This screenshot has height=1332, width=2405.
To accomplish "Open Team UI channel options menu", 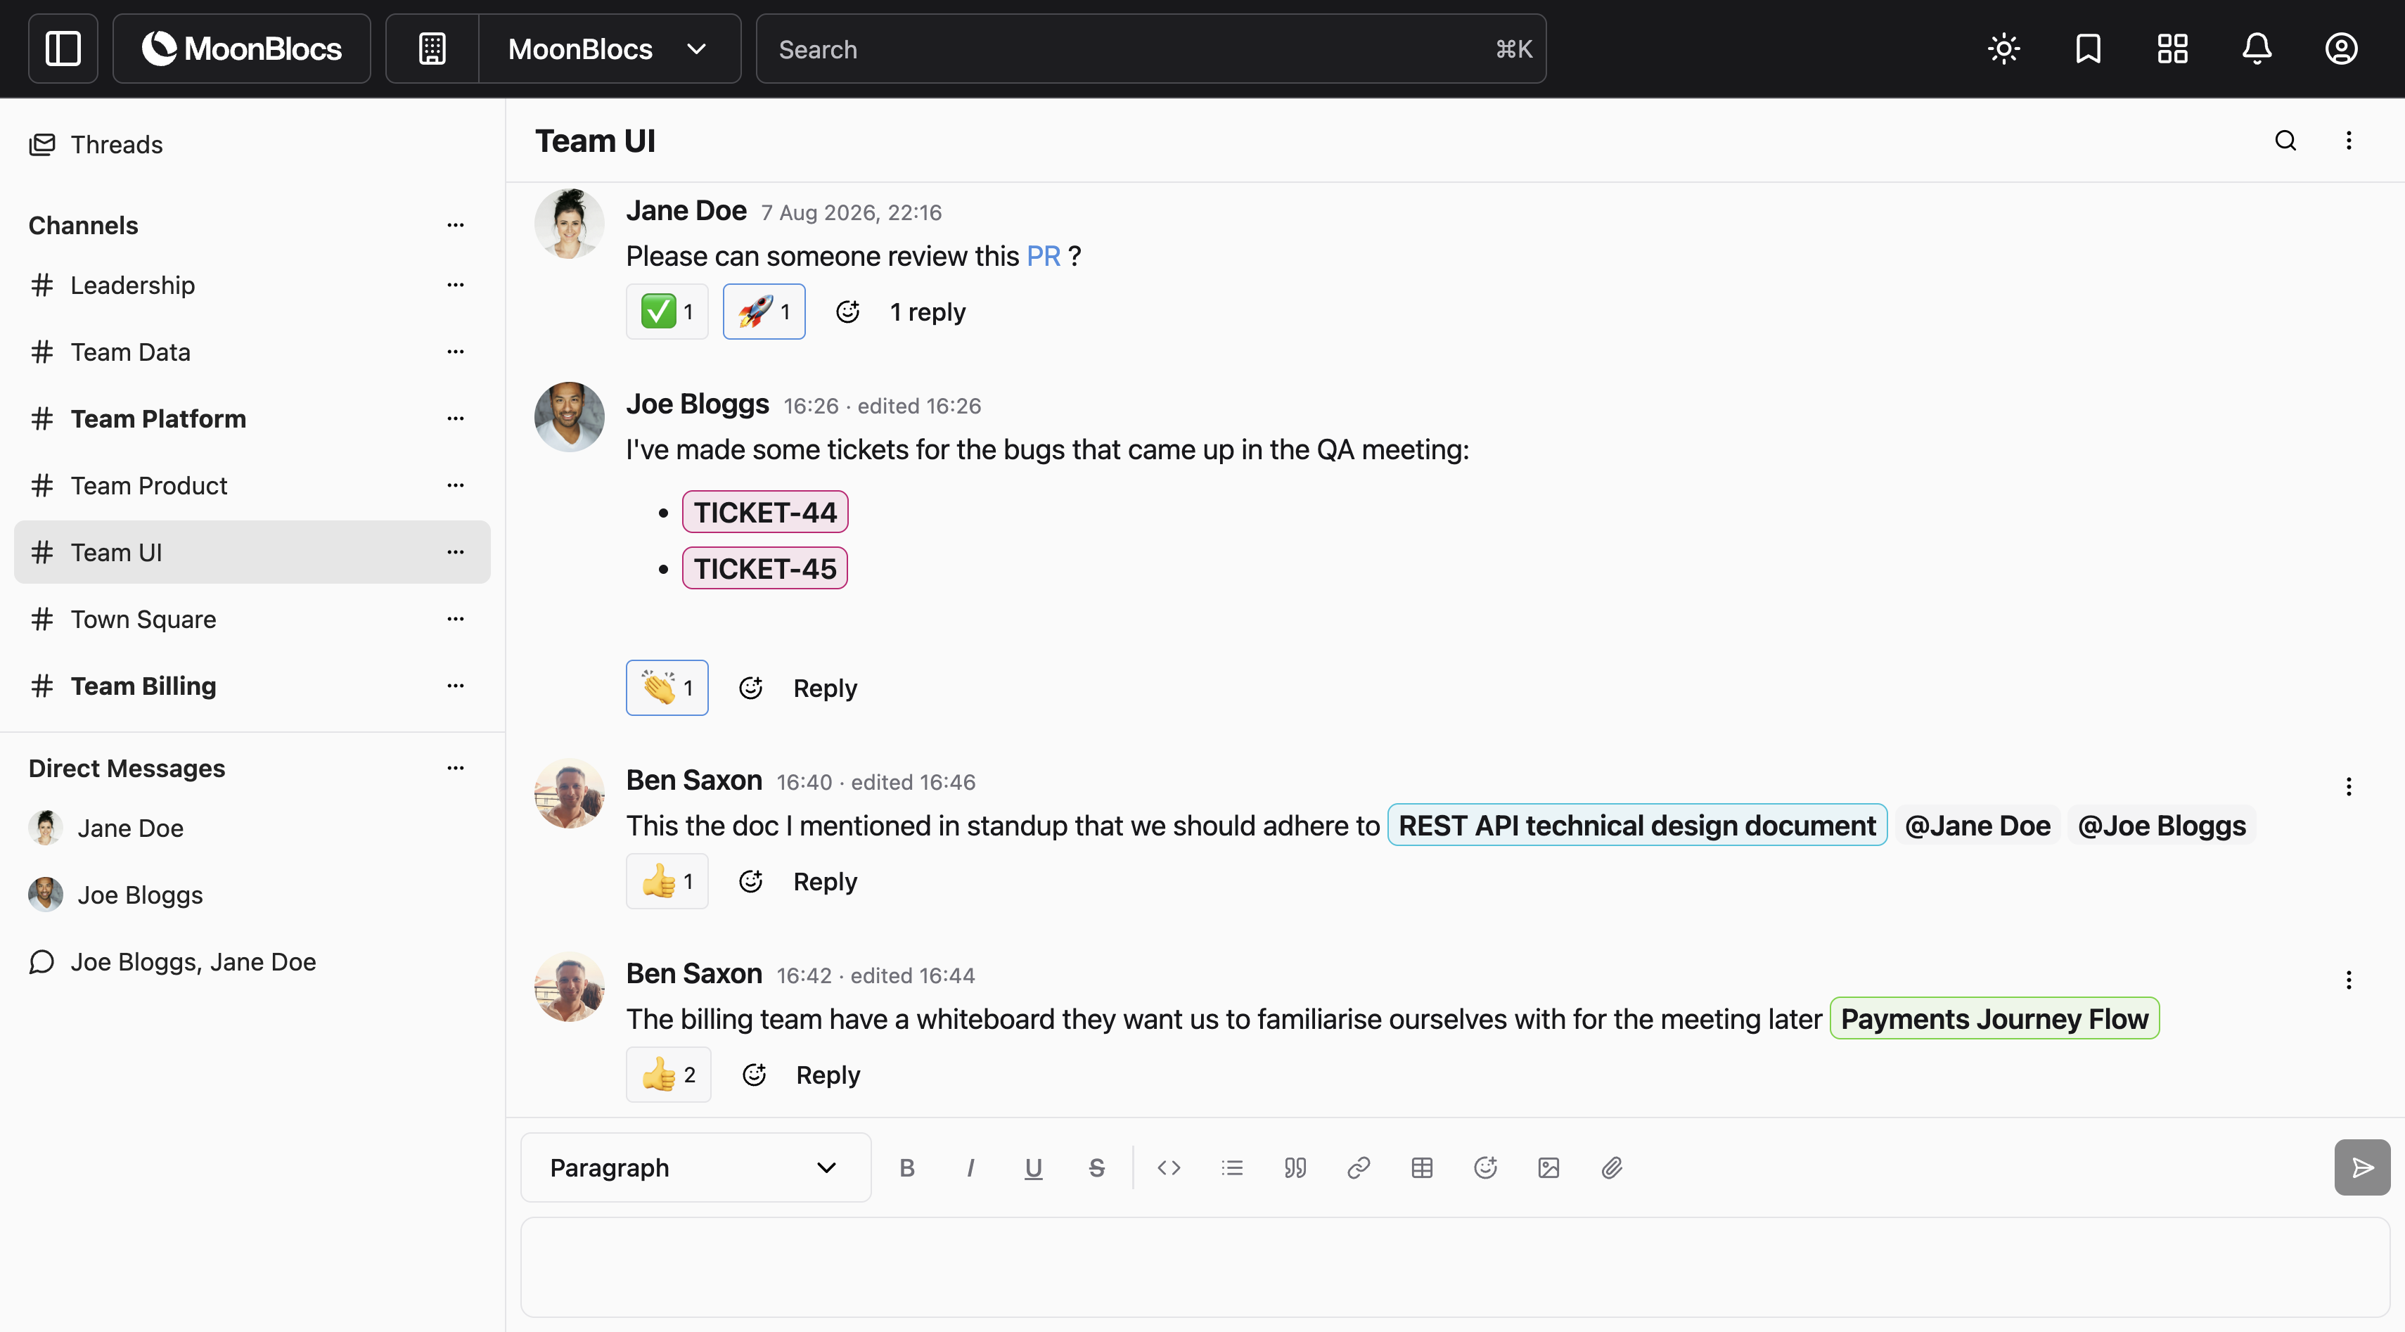I will pos(2348,141).
